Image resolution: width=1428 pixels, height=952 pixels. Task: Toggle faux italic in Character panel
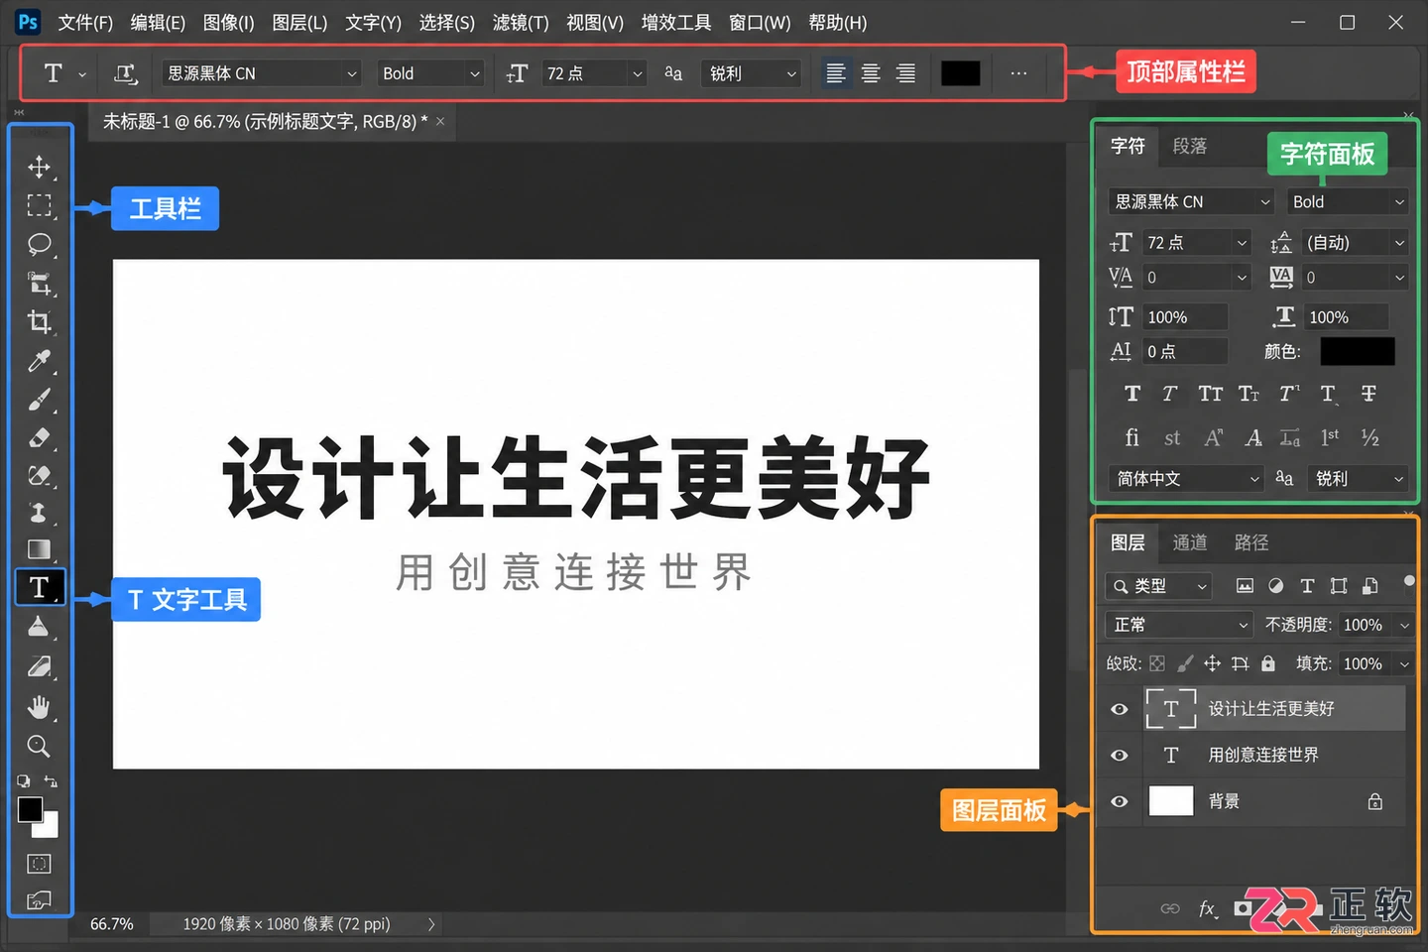1170,394
